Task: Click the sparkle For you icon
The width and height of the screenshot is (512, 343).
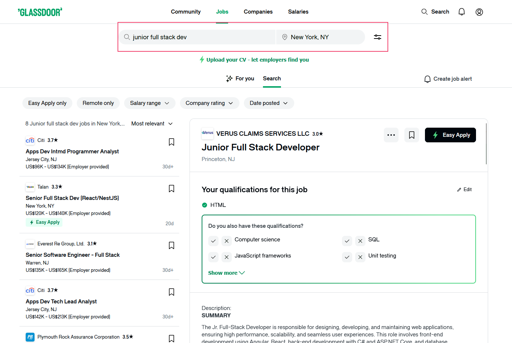Action: click(x=229, y=79)
